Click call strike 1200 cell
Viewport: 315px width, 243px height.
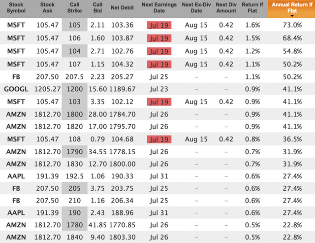[74, 89]
